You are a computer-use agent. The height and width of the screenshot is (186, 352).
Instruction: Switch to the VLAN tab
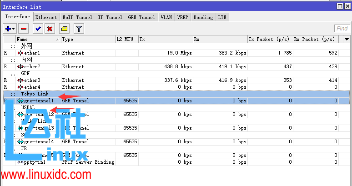pyautogui.click(x=166, y=17)
